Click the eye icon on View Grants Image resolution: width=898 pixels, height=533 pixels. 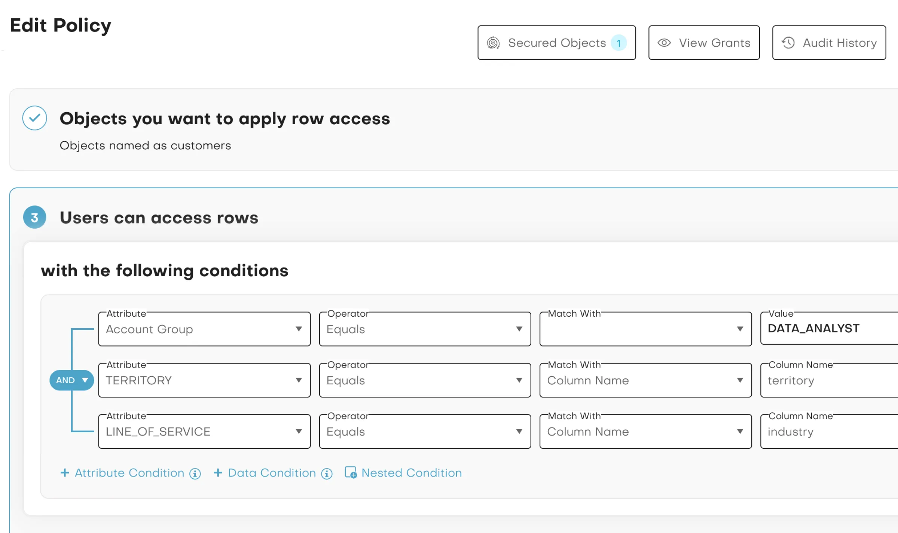click(664, 42)
